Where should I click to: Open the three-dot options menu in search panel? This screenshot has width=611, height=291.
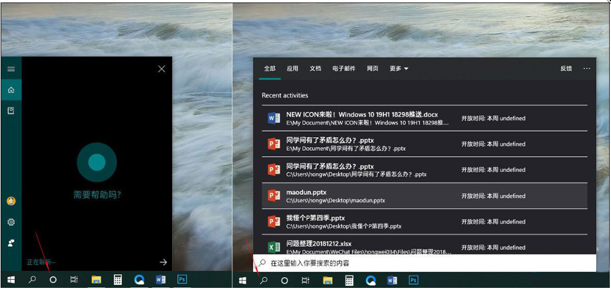point(587,68)
